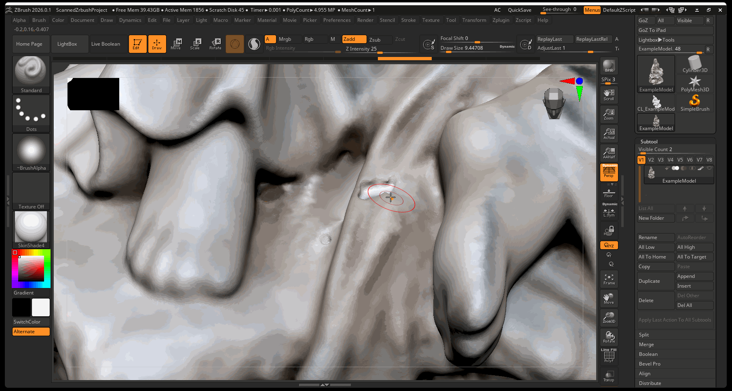Screen dimensions: 732x391
Task: Click the Frame view icon
Action: point(609,279)
